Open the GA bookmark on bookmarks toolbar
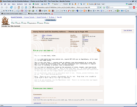This screenshot has width=137, height=107. (127, 11)
